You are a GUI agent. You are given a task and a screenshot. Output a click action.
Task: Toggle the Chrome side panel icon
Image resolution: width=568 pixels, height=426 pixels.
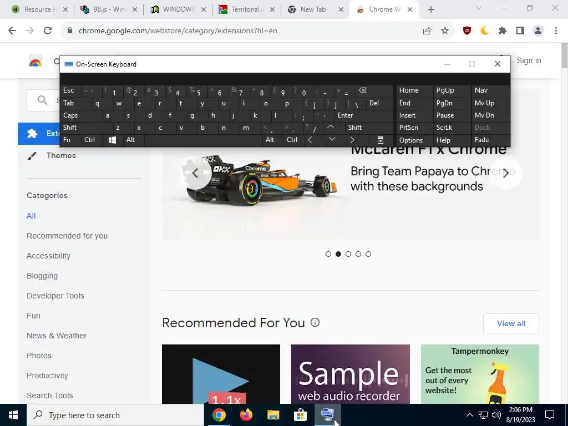[520, 31]
